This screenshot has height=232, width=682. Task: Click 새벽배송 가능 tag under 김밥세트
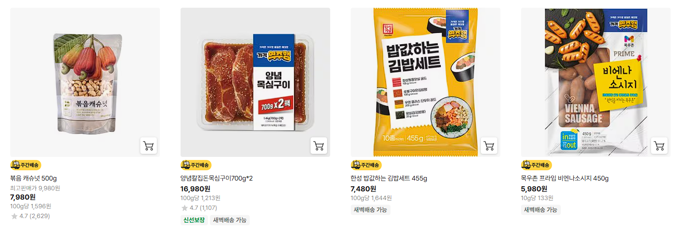click(x=370, y=210)
